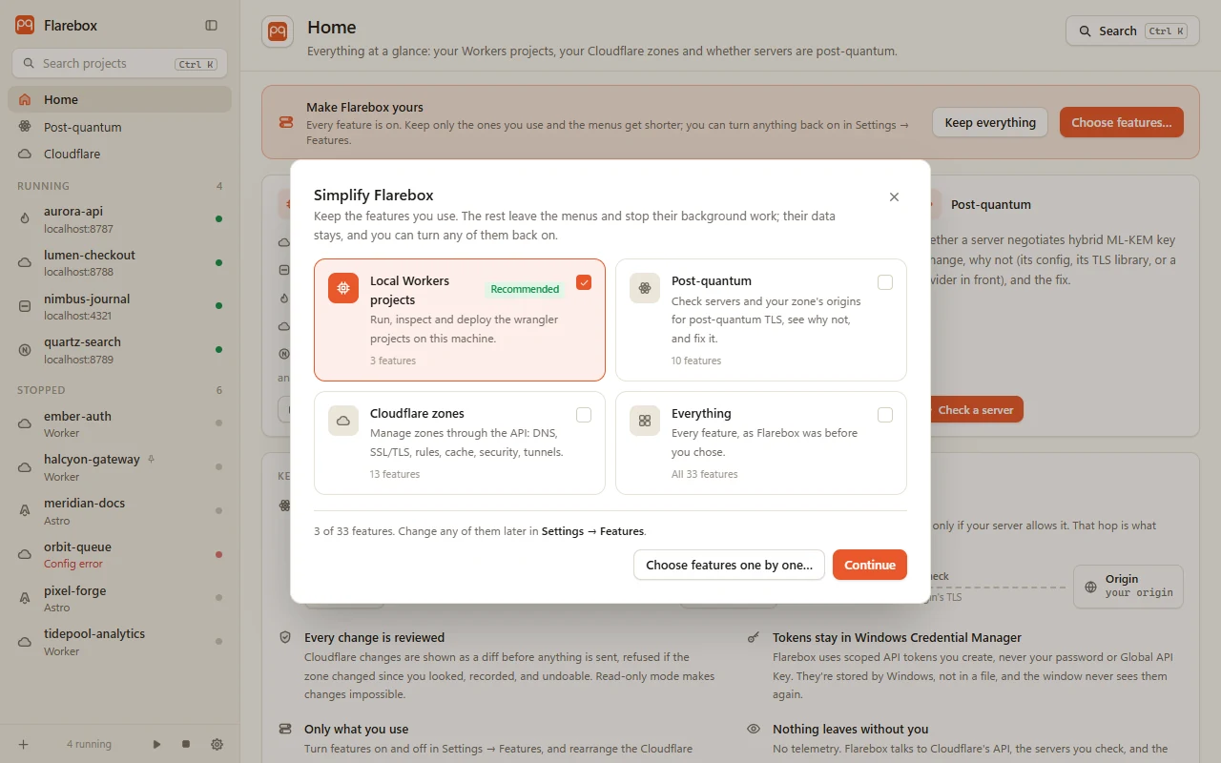
Task: Click Choose features one by one…
Action: 730,565
